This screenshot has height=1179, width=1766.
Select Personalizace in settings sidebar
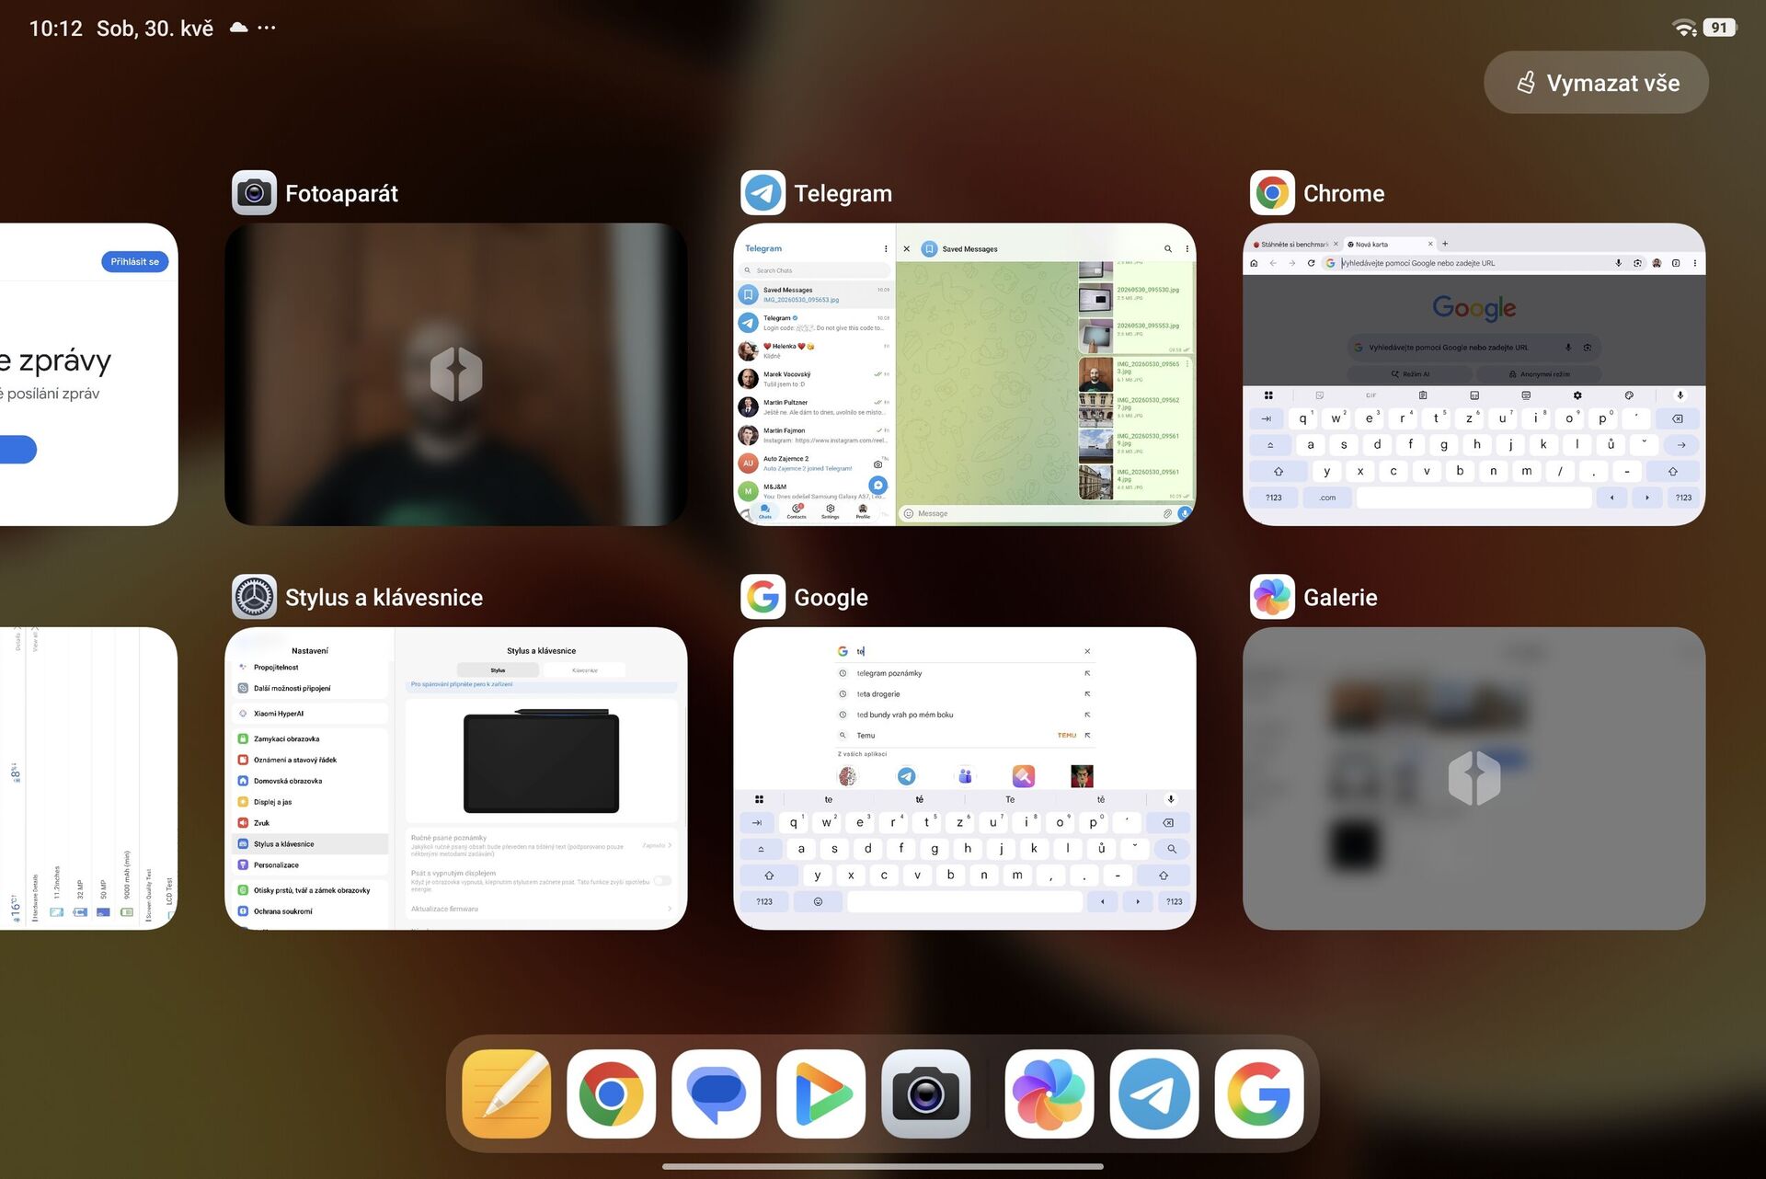(x=312, y=865)
